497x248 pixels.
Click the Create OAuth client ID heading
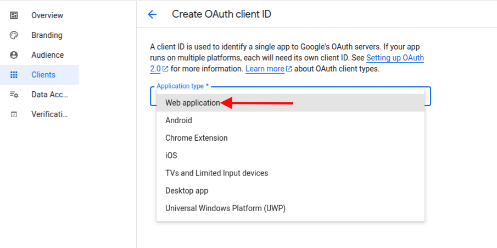pyautogui.click(x=221, y=14)
